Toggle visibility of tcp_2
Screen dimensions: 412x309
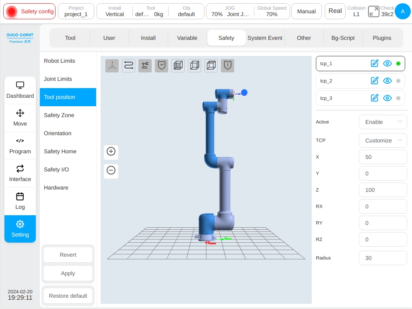387,80
